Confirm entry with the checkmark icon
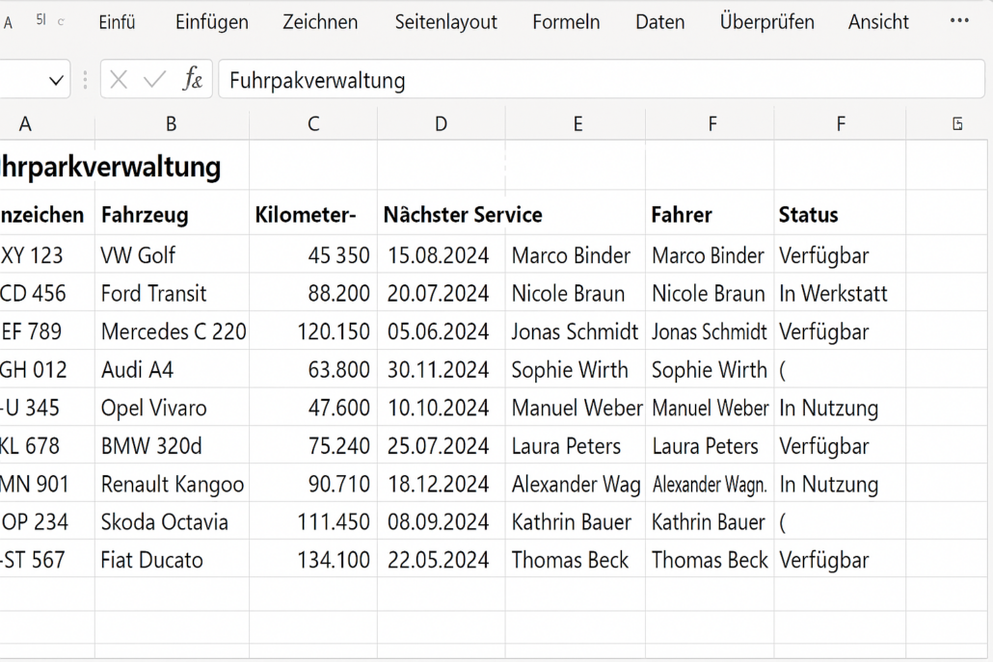 tap(154, 80)
